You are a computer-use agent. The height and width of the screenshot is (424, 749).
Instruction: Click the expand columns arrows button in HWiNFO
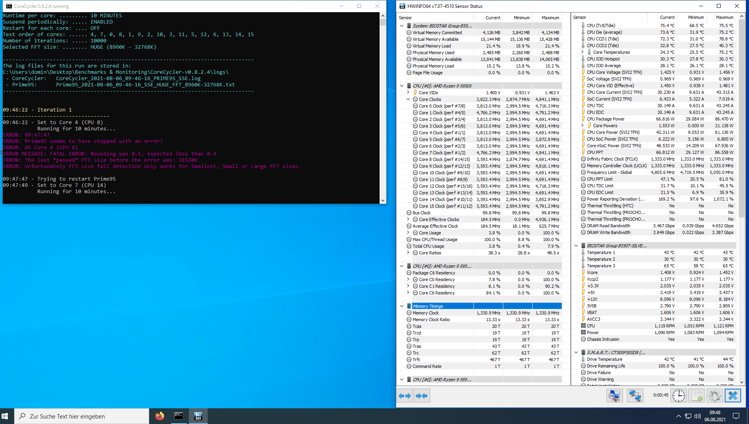tap(405, 396)
